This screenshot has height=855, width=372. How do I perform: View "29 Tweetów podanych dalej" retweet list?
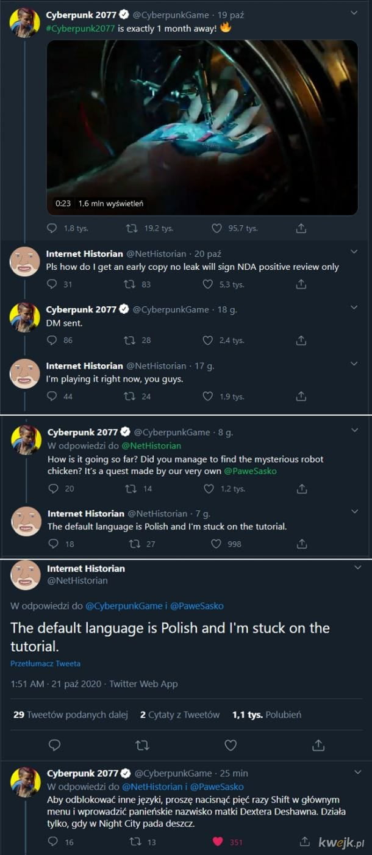point(70,715)
